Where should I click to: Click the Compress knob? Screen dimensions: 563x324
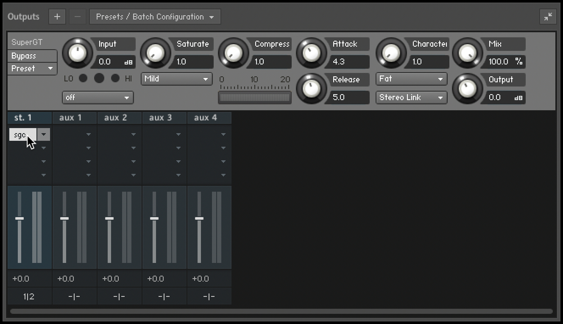233,53
